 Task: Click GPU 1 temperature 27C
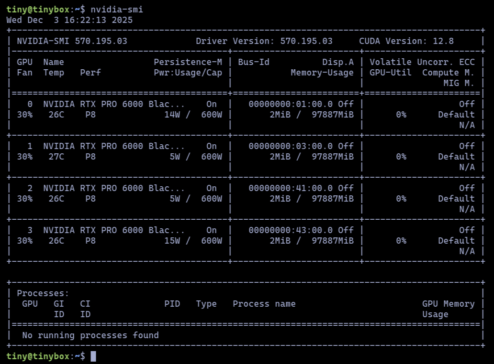[x=56, y=157]
